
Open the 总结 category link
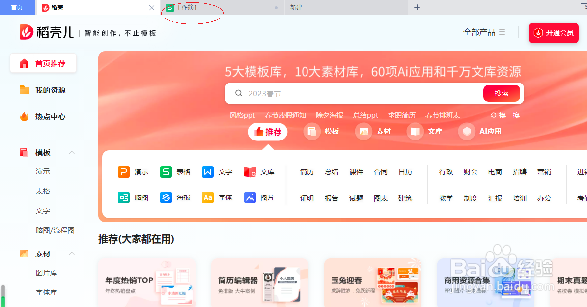(x=332, y=172)
